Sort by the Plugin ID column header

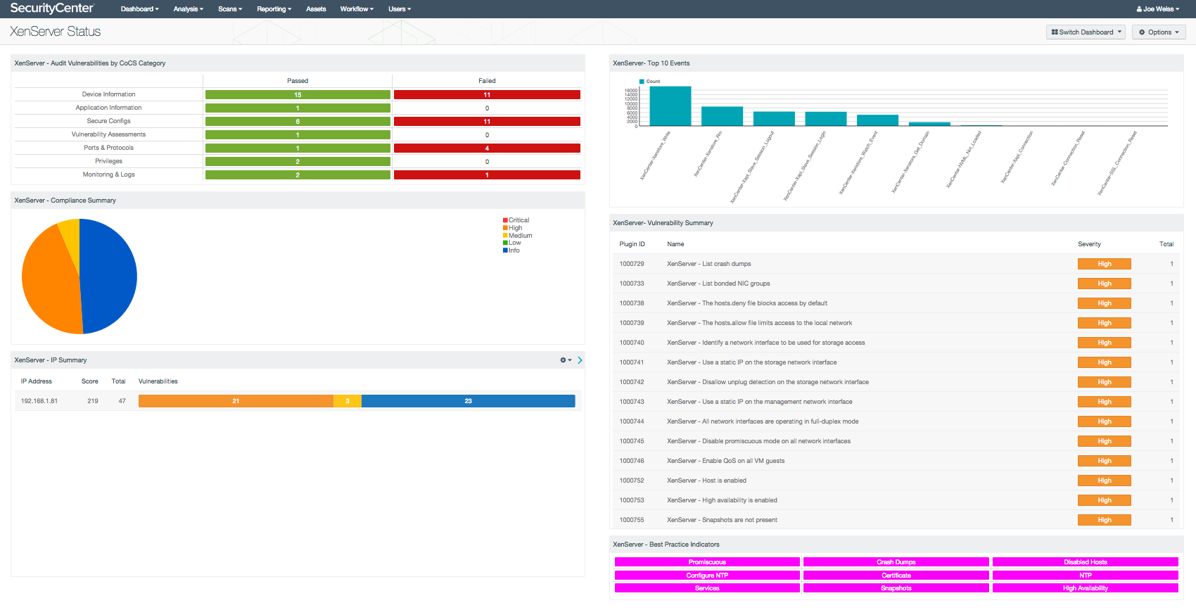632,244
